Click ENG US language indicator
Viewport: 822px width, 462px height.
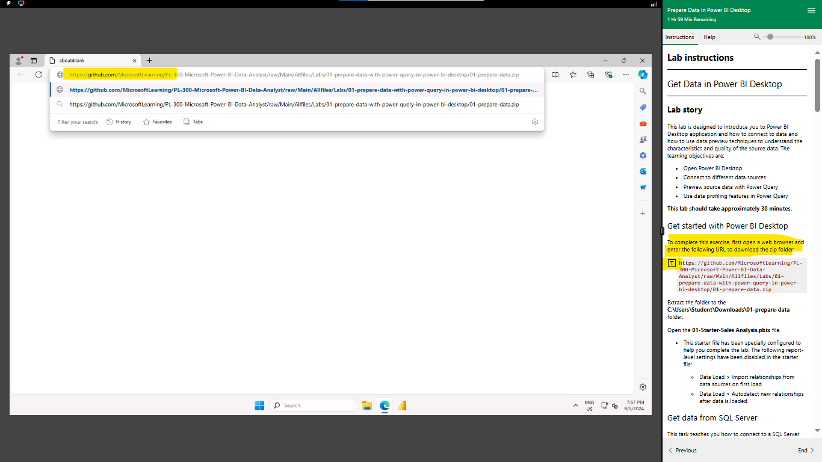[589, 405]
